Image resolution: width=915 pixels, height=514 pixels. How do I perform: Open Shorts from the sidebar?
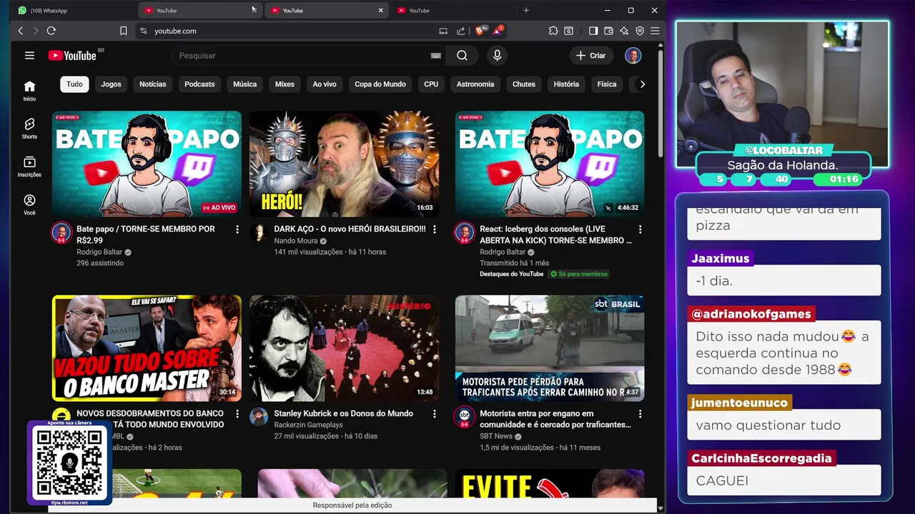point(29,128)
